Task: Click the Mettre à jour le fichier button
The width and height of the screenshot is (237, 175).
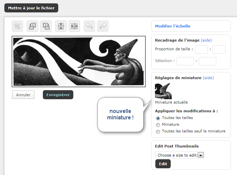Action: click(31, 8)
